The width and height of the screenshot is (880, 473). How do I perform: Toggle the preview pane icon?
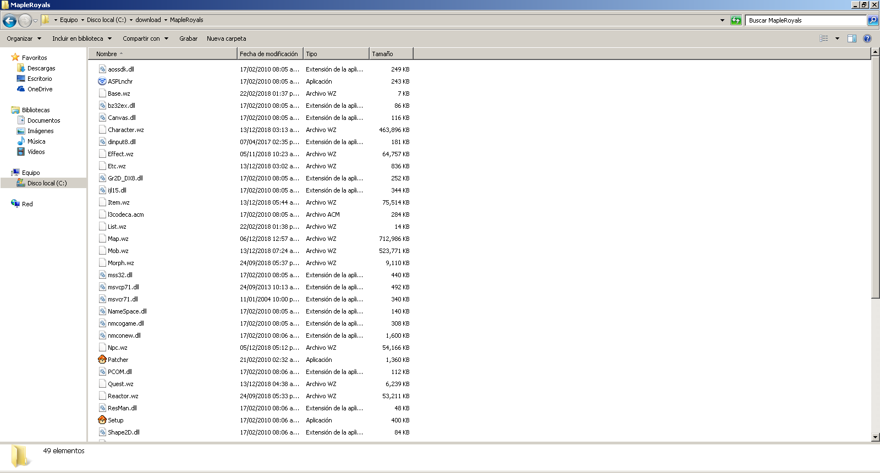tap(852, 38)
